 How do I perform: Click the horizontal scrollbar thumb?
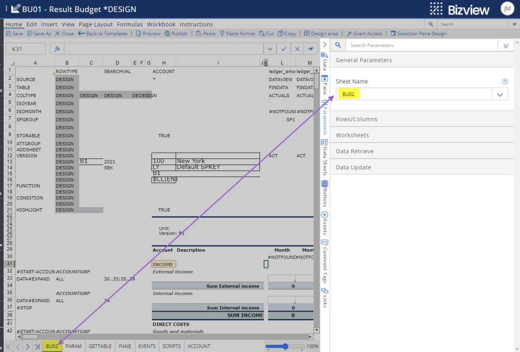(x=30, y=337)
